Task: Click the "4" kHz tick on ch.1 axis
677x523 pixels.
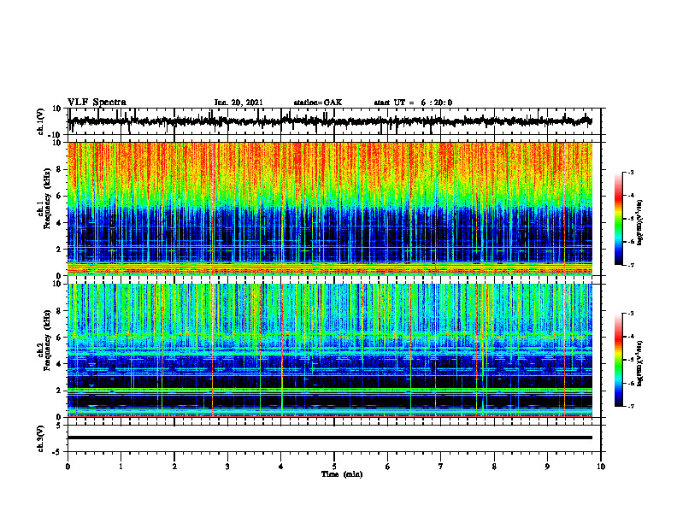Action: coord(59,223)
